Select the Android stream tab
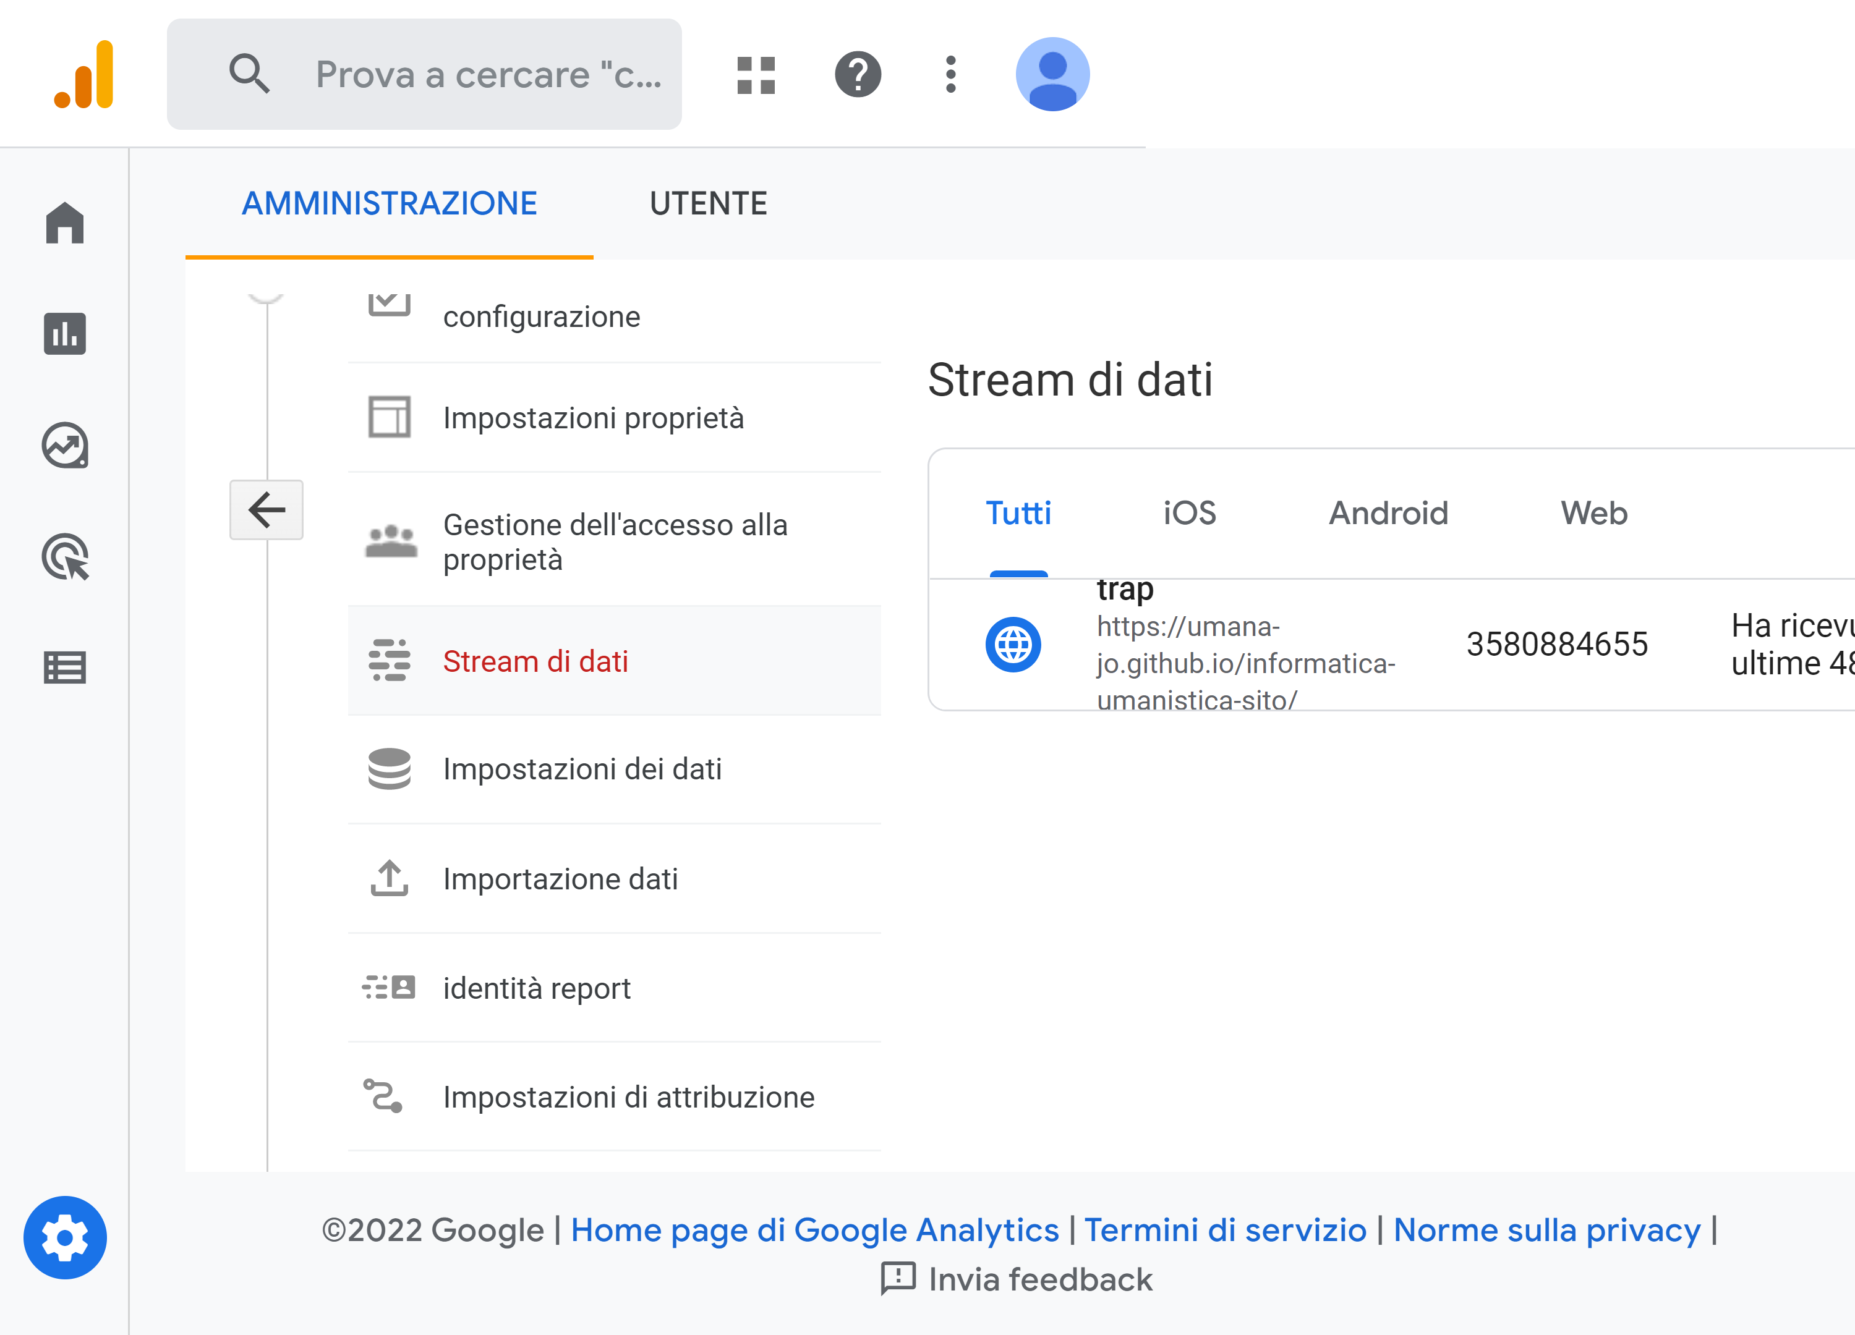The width and height of the screenshot is (1855, 1335). click(1388, 514)
